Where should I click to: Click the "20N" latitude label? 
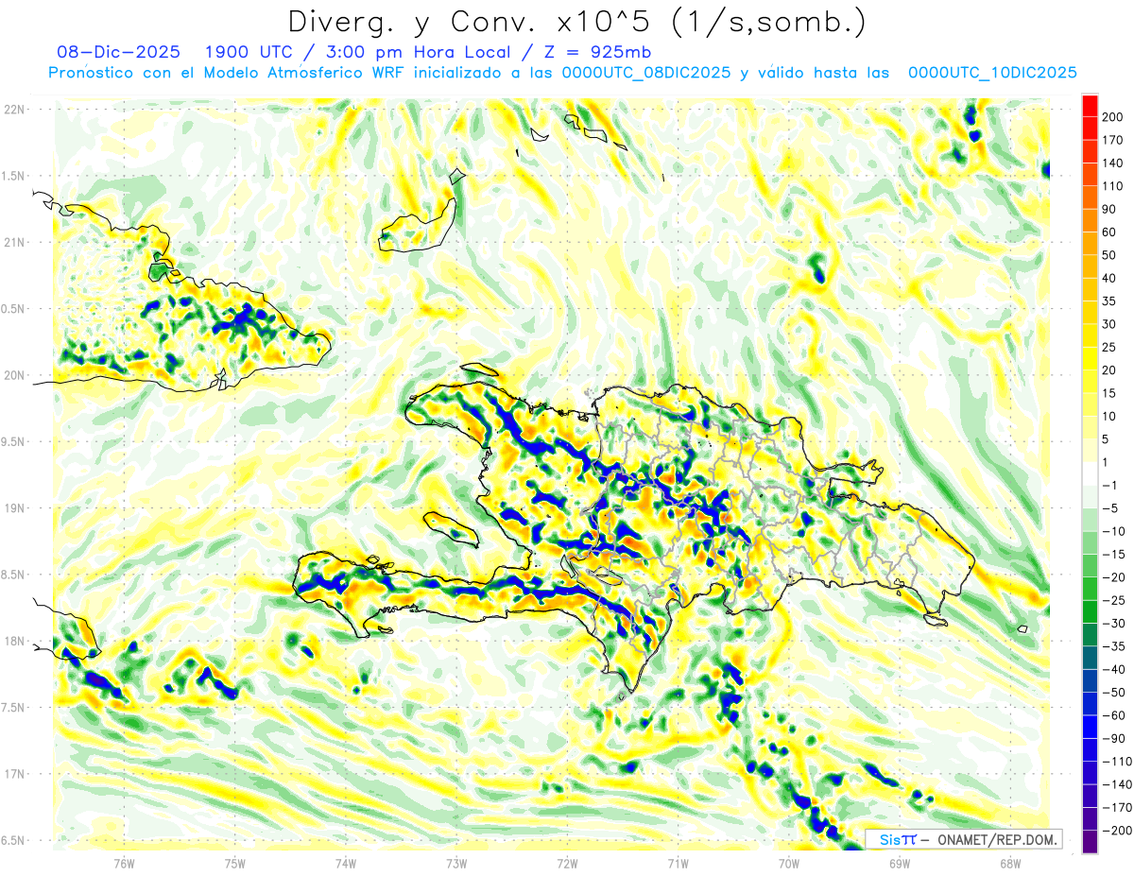click(14, 375)
